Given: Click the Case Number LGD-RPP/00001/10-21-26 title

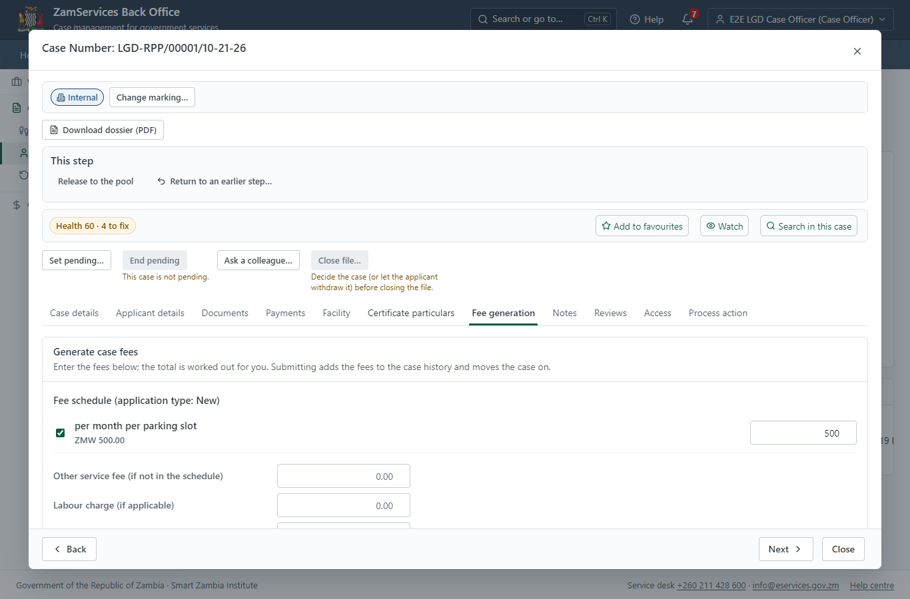Looking at the screenshot, I should click(144, 48).
